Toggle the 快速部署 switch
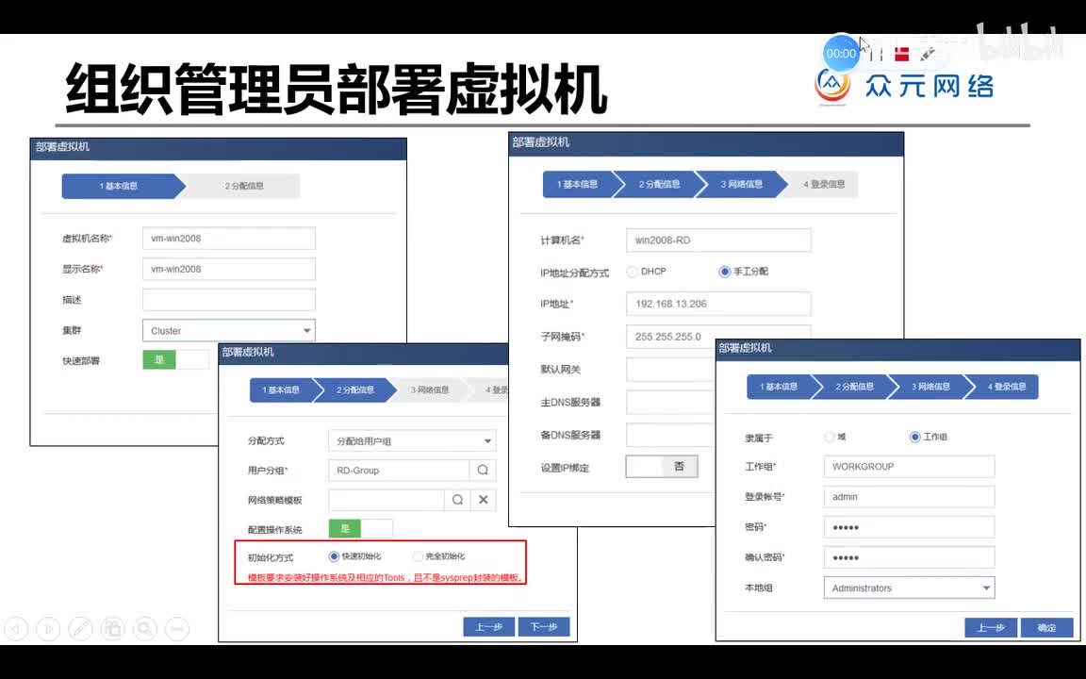The image size is (1086, 679). click(x=176, y=359)
